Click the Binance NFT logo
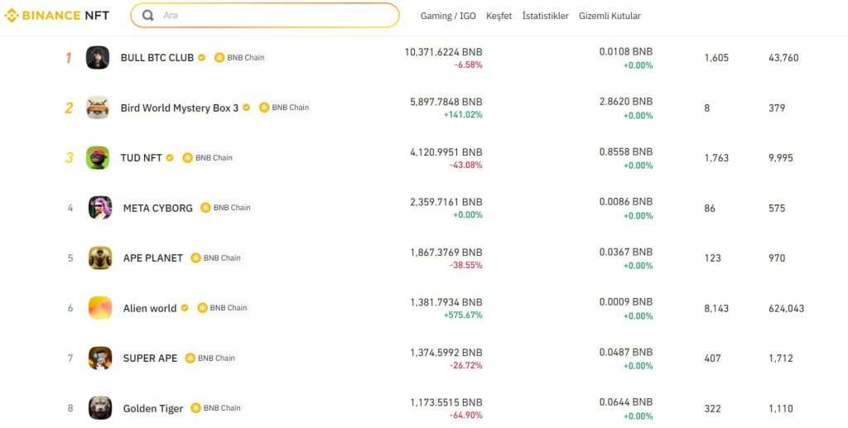 pos(57,16)
